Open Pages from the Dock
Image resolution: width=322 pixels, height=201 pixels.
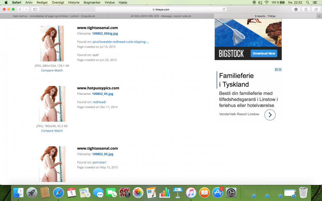[x=151, y=193]
